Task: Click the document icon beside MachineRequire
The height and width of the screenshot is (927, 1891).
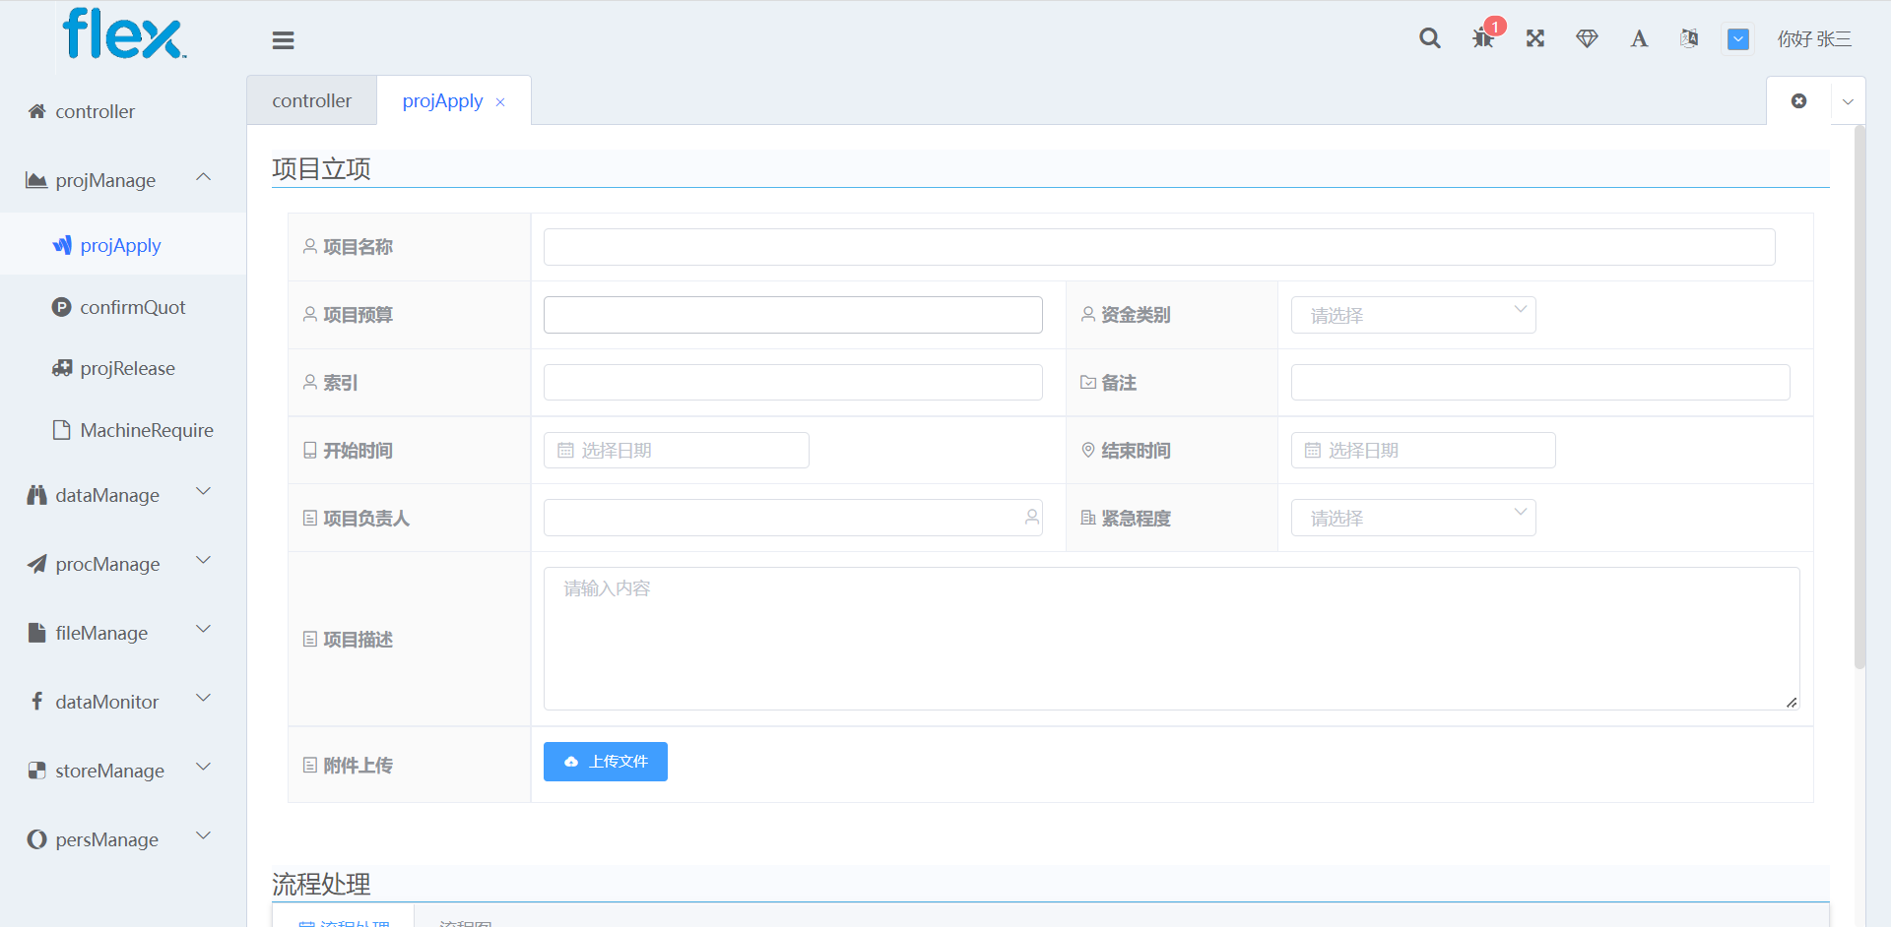Action: 62,430
